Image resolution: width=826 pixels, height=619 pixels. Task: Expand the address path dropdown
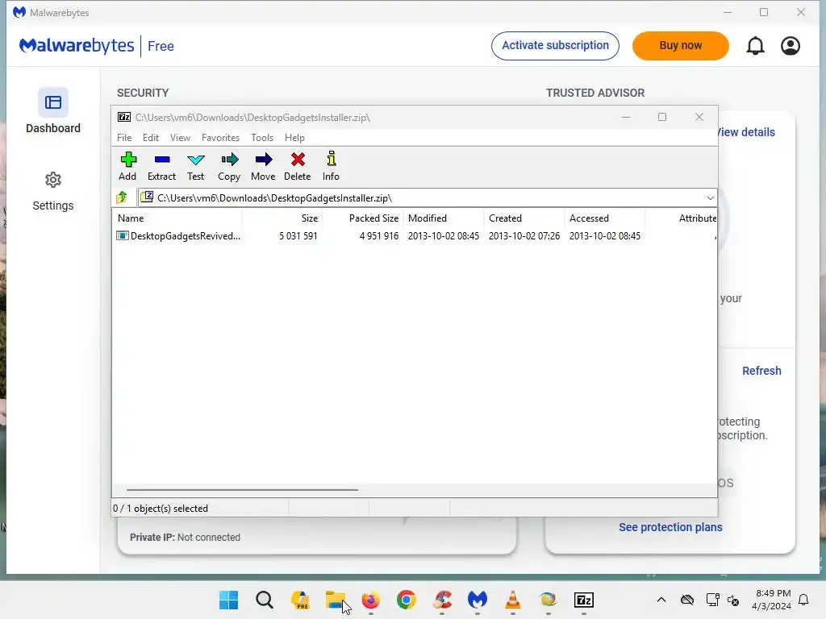pyautogui.click(x=710, y=198)
